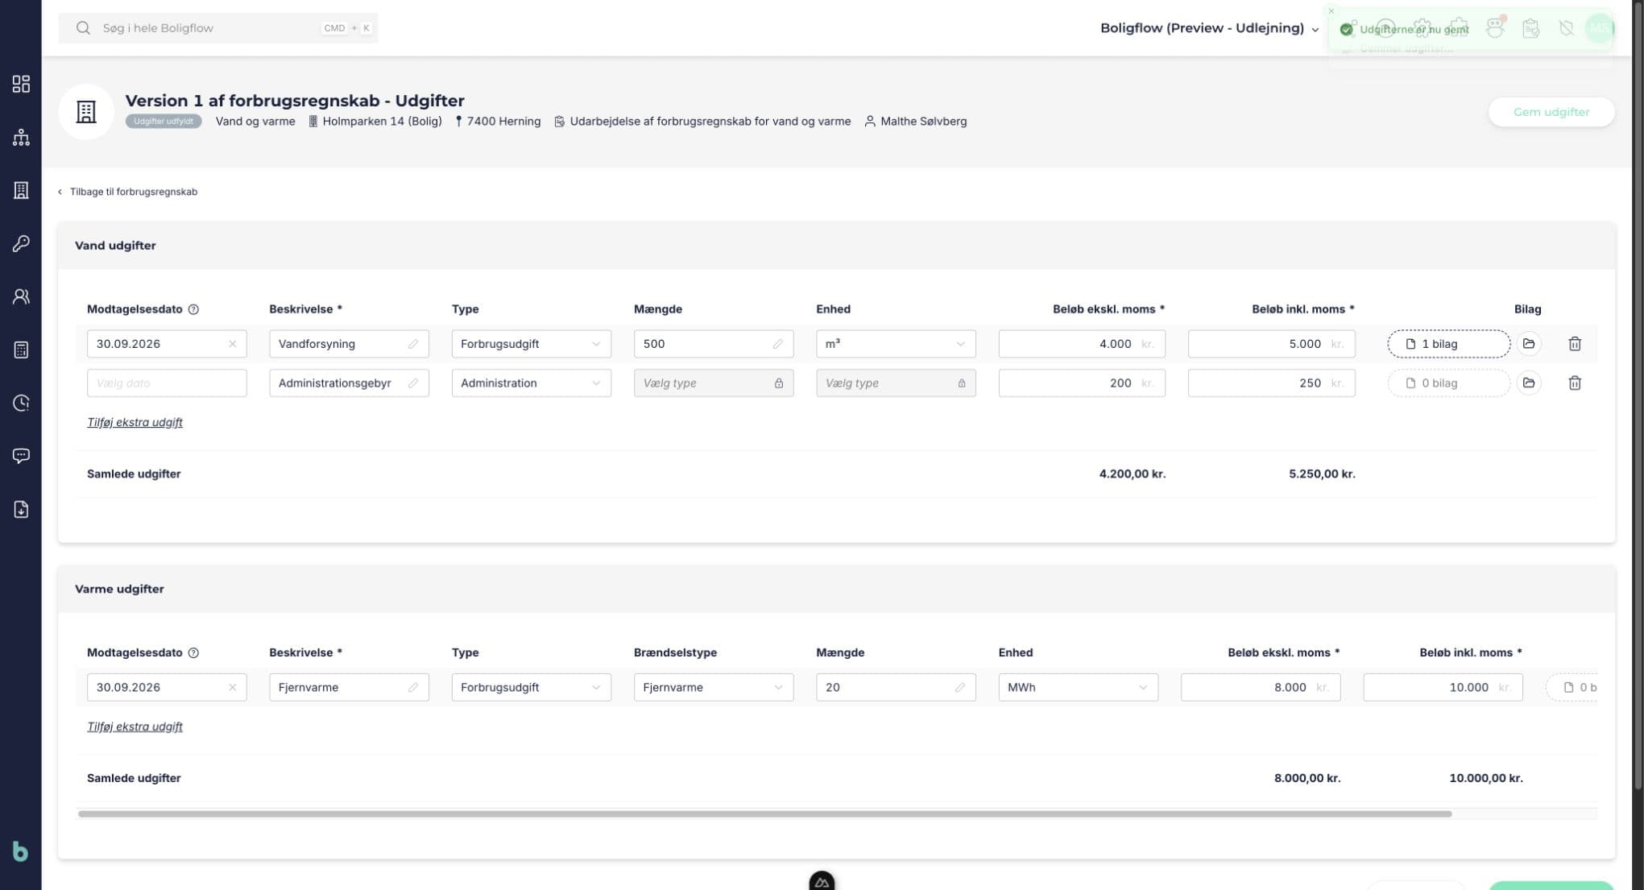
Task: Dismiss the 'Udgifterne er nu gemt' notification
Action: pos(1331,11)
